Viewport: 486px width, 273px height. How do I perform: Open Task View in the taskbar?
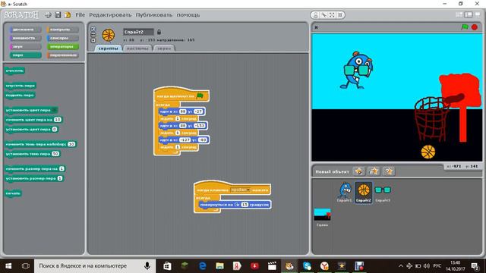tap(25, 266)
